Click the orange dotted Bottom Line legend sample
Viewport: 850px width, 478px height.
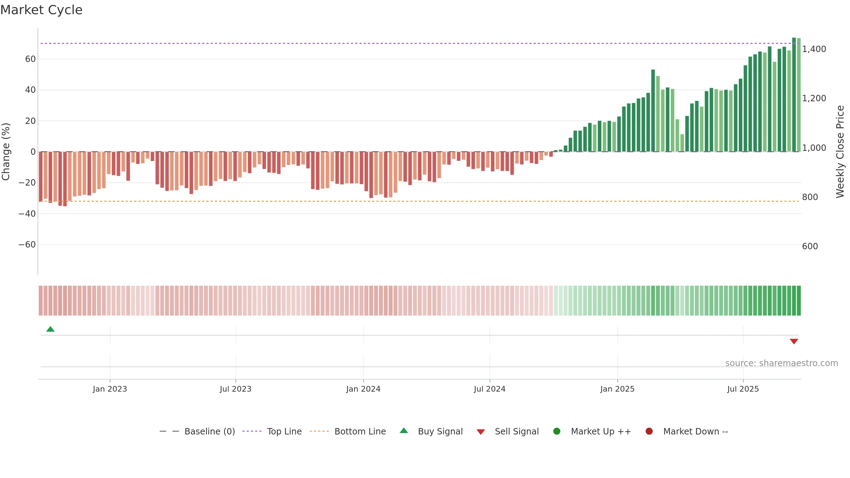point(319,431)
